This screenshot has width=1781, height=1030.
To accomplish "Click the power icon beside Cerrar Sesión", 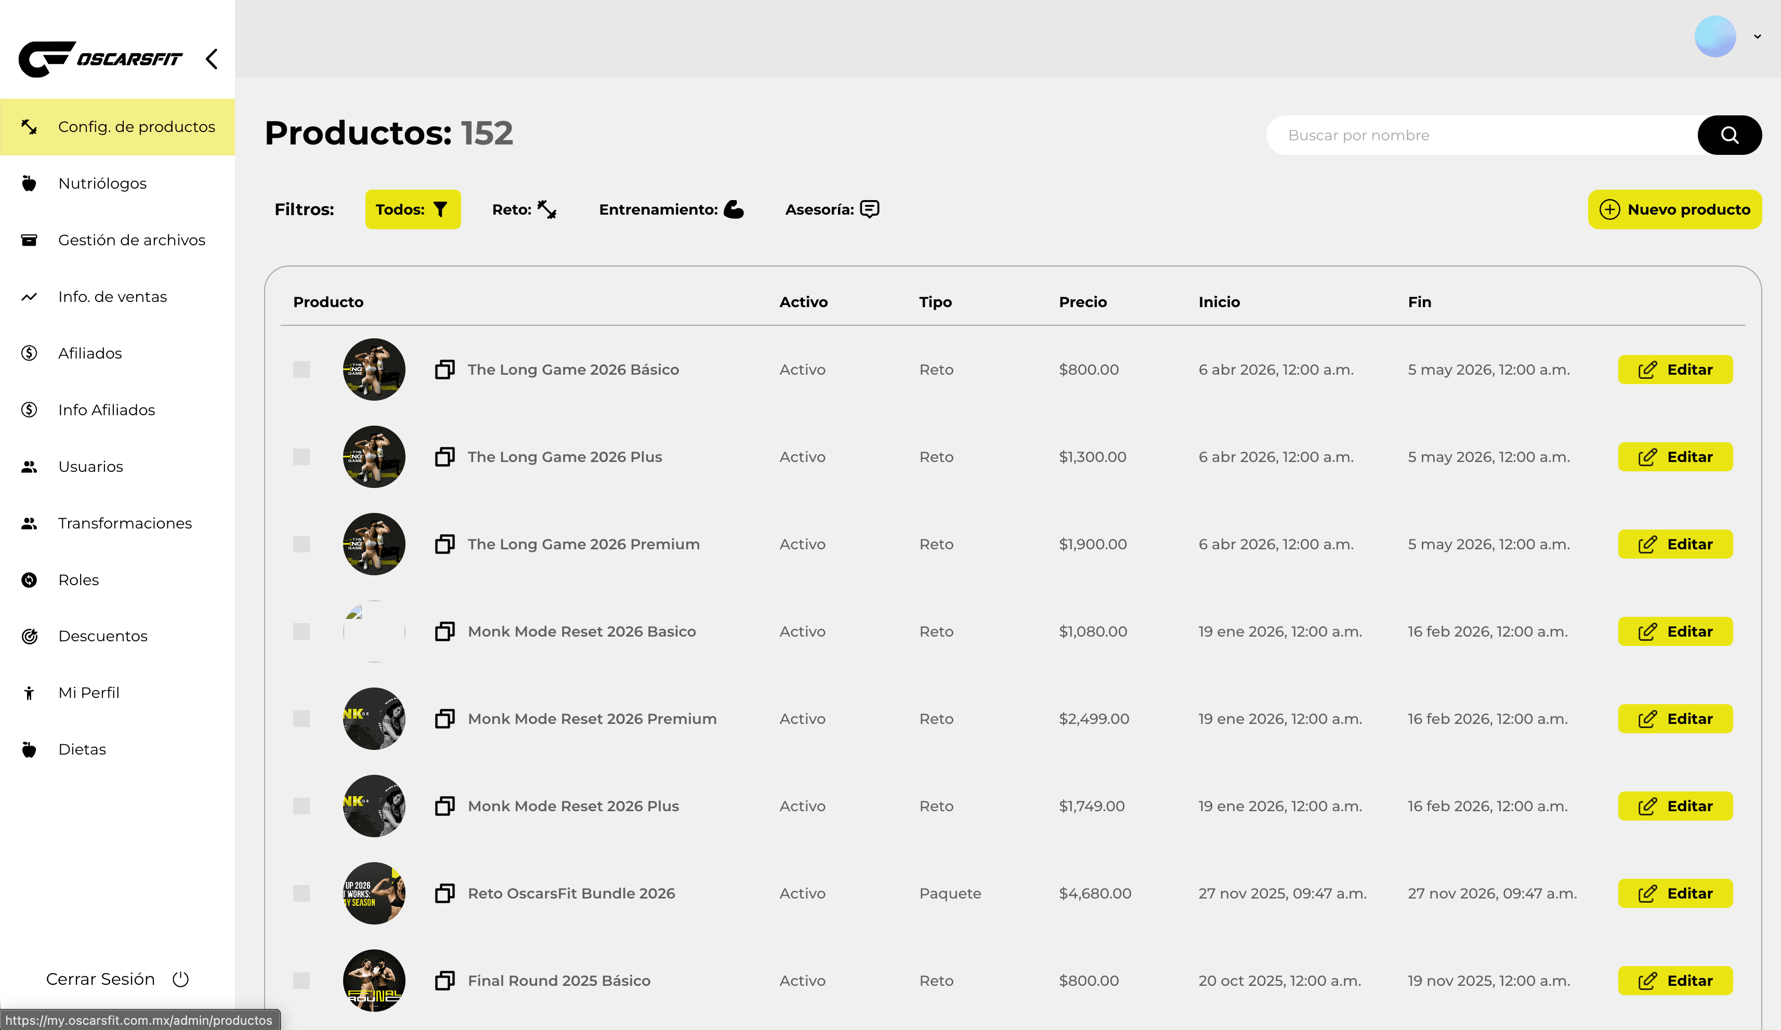I will 181,979.
